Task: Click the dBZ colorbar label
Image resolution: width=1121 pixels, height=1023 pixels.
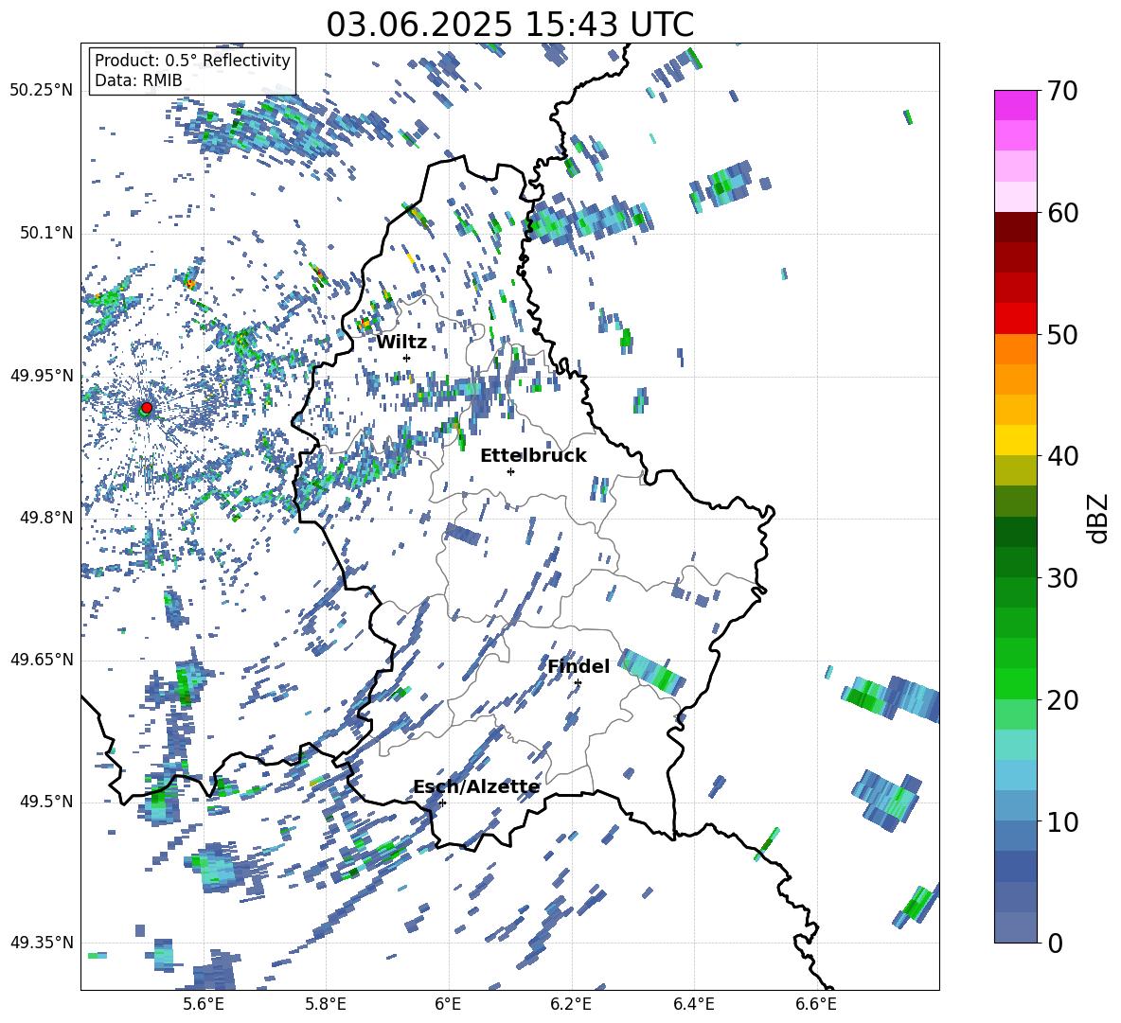Action: point(1099,518)
